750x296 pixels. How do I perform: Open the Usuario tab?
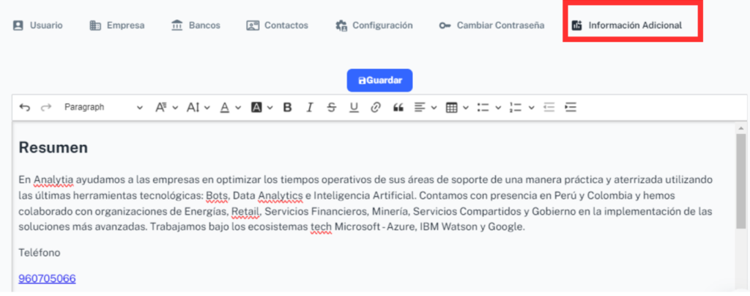pos(37,26)
